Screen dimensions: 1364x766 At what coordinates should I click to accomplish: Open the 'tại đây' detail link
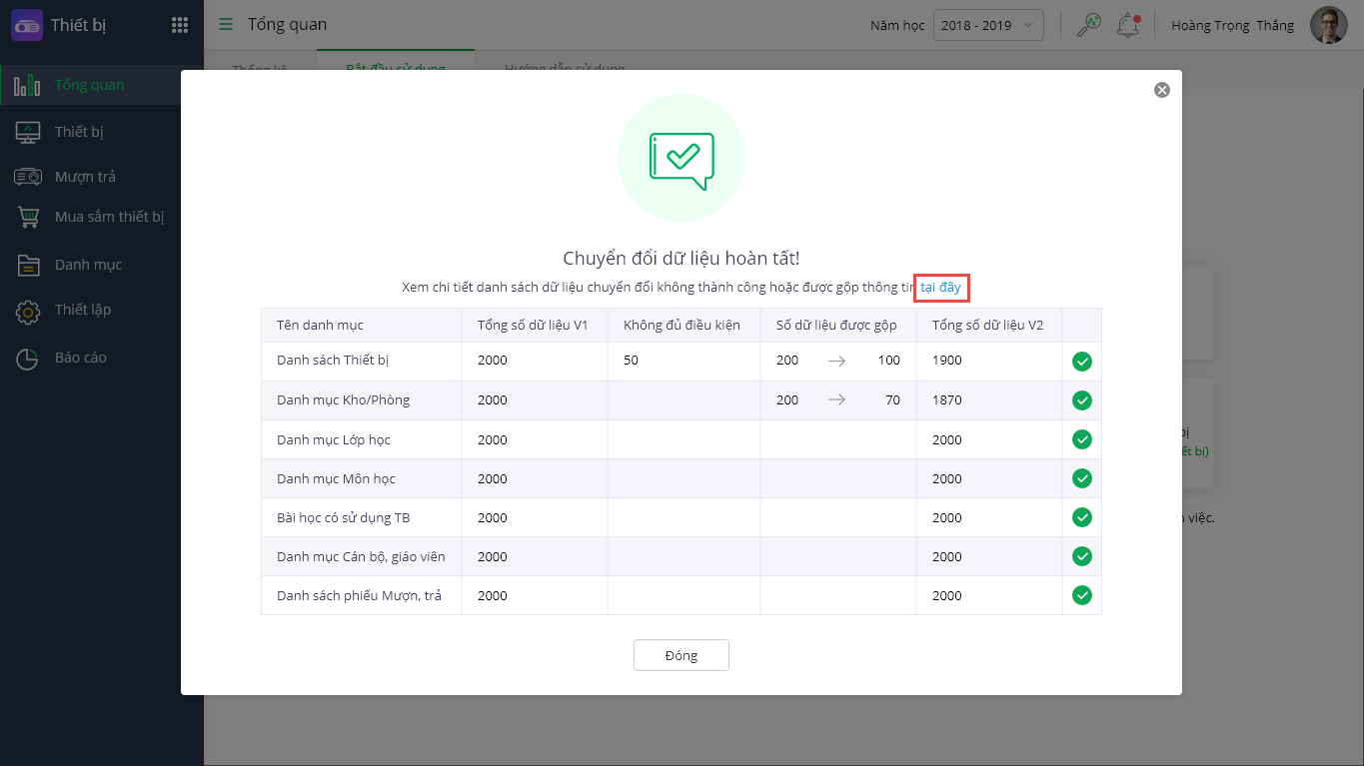tap(941, 288)
